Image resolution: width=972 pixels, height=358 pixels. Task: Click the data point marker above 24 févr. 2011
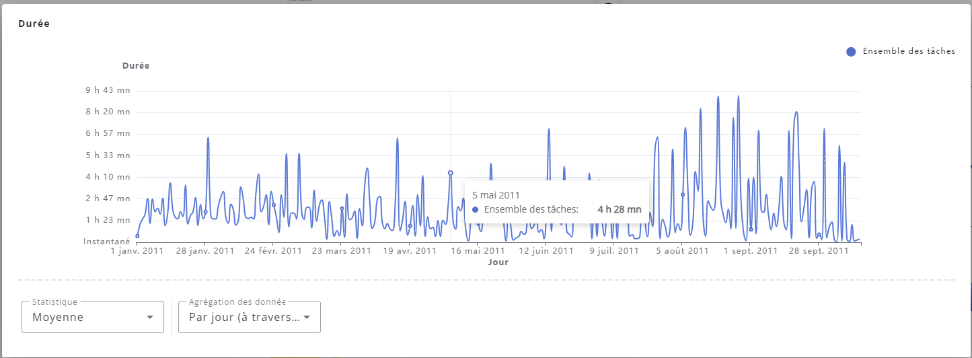pyautogui.click(x=274, y=205)
